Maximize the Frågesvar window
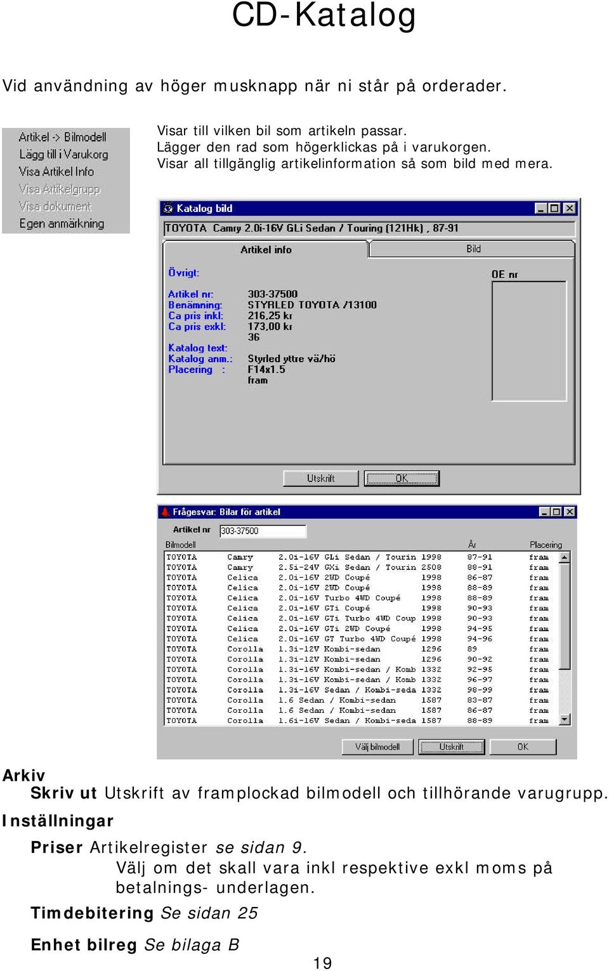This screenshot has height=971, width=609. click(556, 512)
